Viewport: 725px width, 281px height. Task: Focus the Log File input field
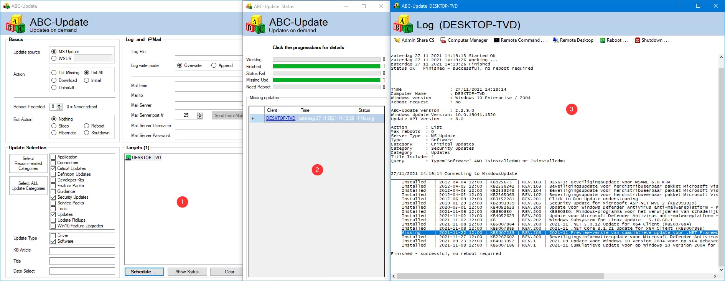(x=209, y=52)
